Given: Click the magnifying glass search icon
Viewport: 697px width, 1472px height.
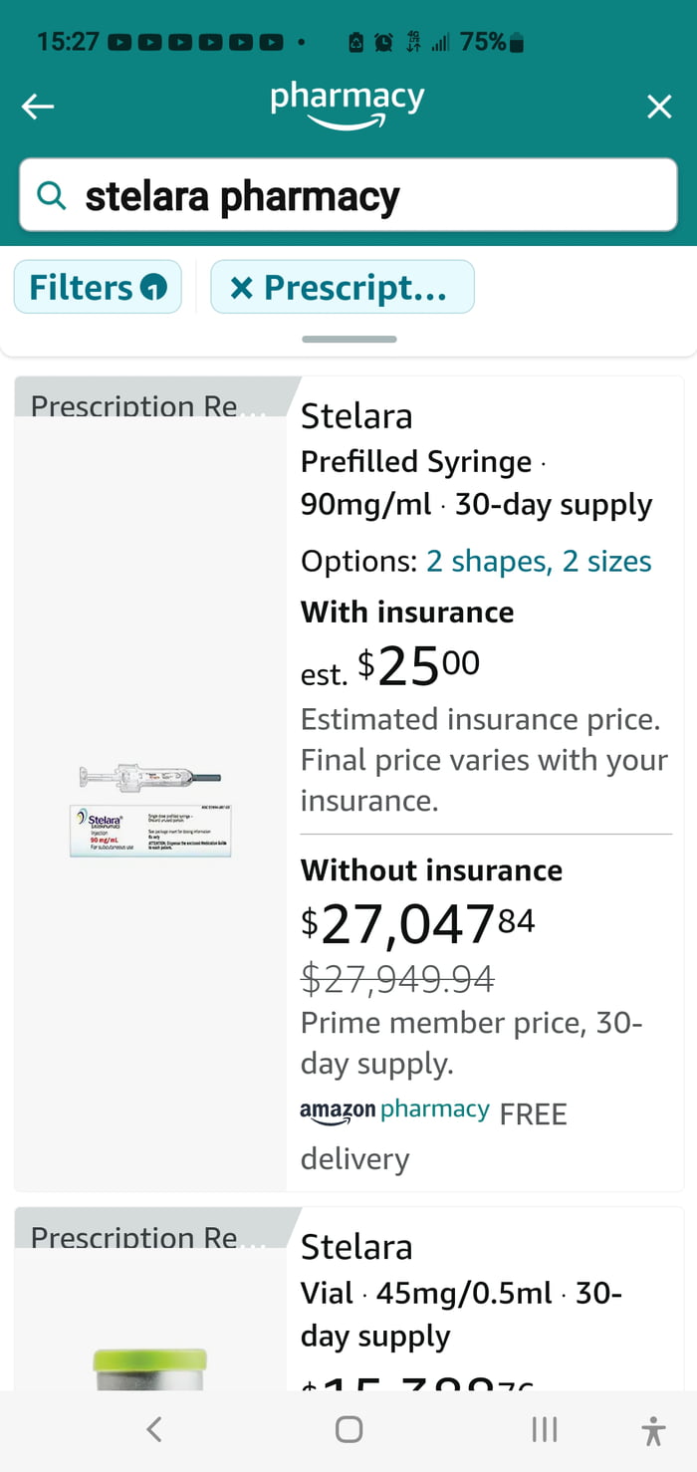Looking at the screenshot, I should tap(51, 195).
